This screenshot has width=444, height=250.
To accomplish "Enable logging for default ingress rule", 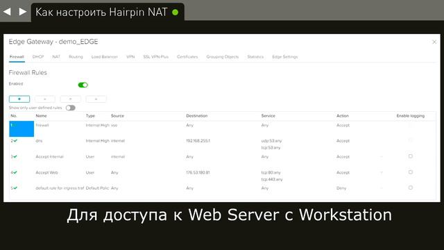I will [x=410, y=187].
